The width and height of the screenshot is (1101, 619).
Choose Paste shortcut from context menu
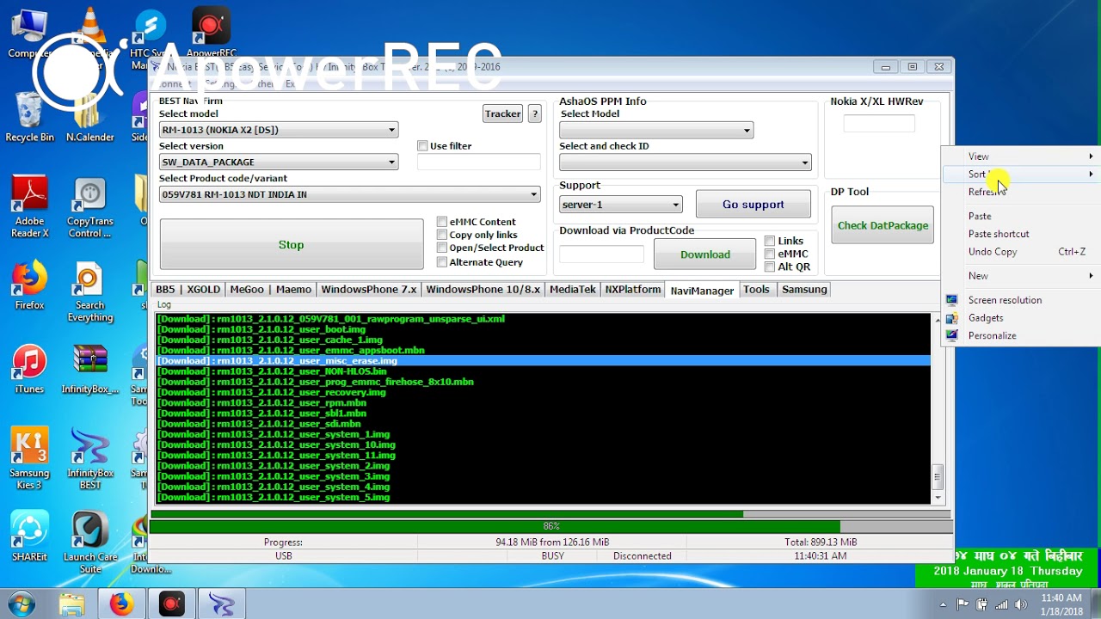1021,234
